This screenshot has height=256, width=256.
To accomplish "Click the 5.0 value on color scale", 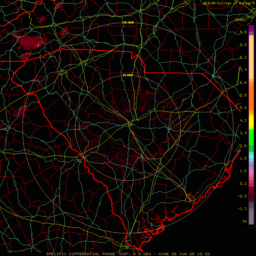I will tap(243, 108).
